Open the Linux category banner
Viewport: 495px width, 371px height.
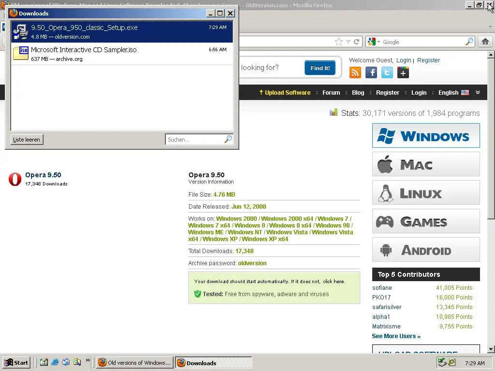[x=426, y=193]
